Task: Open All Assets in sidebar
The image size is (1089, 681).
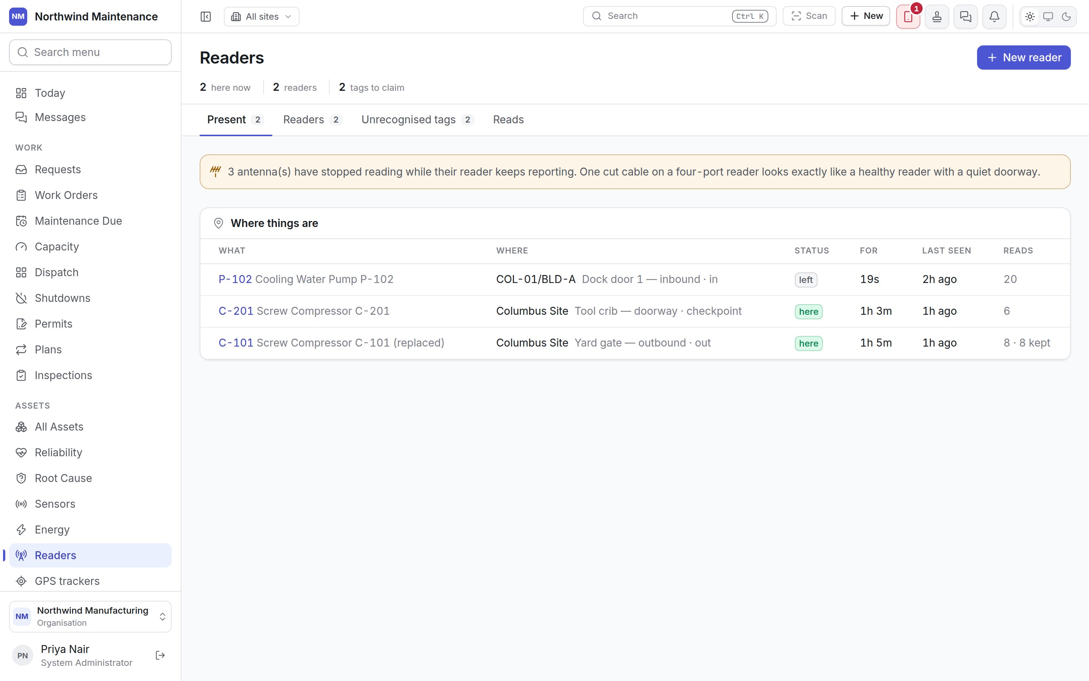Action: [x=90, y=427]
